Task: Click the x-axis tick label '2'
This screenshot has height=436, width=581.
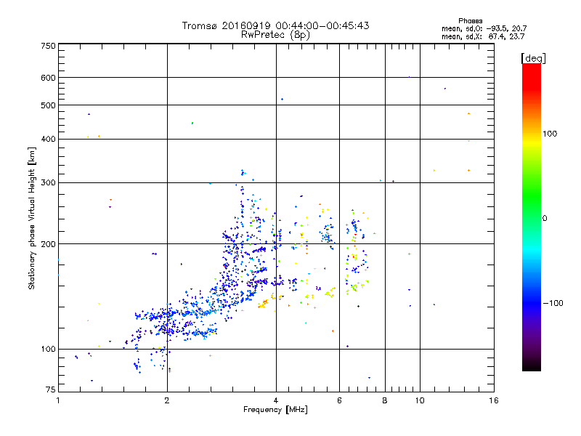Action: [167, 400]
